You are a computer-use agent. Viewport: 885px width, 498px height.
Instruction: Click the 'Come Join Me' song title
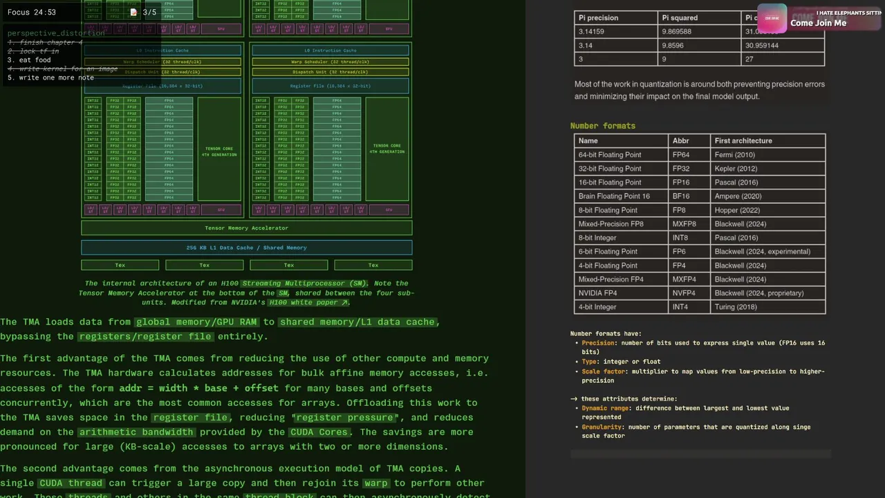click(818, 23)
